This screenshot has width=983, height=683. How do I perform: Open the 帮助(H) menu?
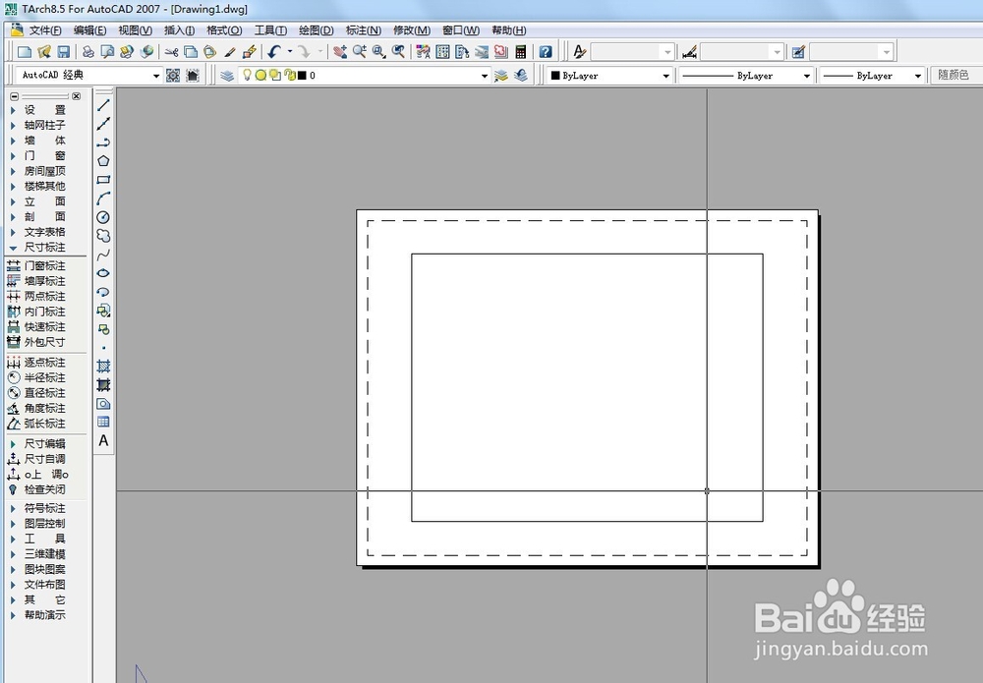tap(508, 30)
